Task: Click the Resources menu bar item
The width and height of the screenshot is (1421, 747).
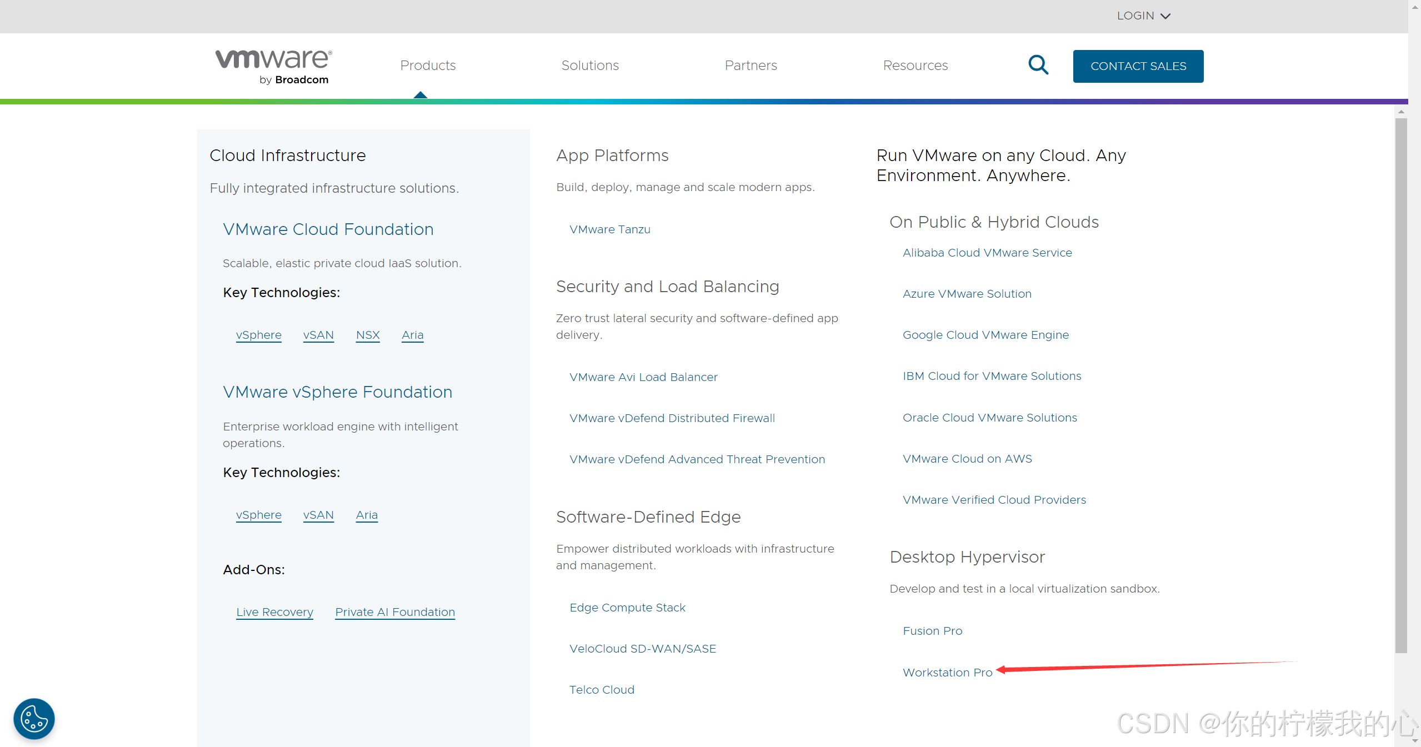Action: coord(915,66)
